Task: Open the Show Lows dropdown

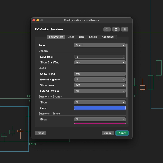Action: 100,85
